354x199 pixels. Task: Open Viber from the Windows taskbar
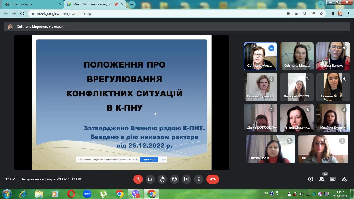136,194
